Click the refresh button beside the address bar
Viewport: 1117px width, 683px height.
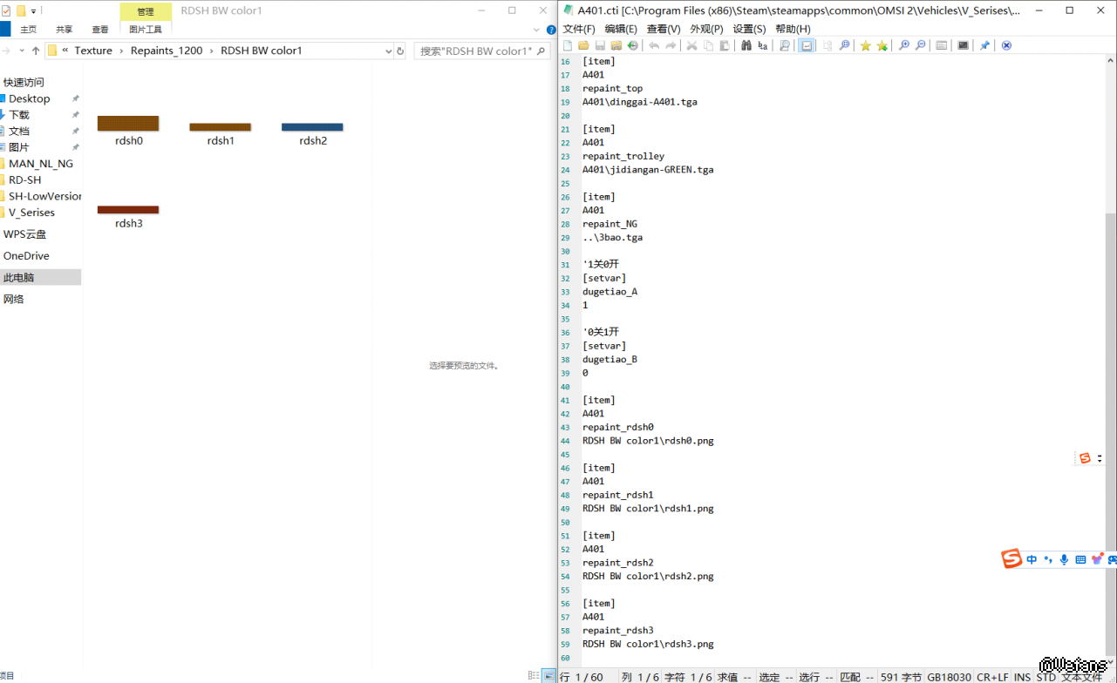click(x=400, y=51)
